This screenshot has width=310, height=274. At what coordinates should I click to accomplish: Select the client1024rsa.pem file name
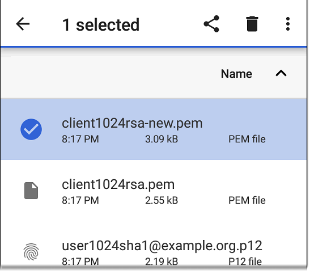[118, 184]
